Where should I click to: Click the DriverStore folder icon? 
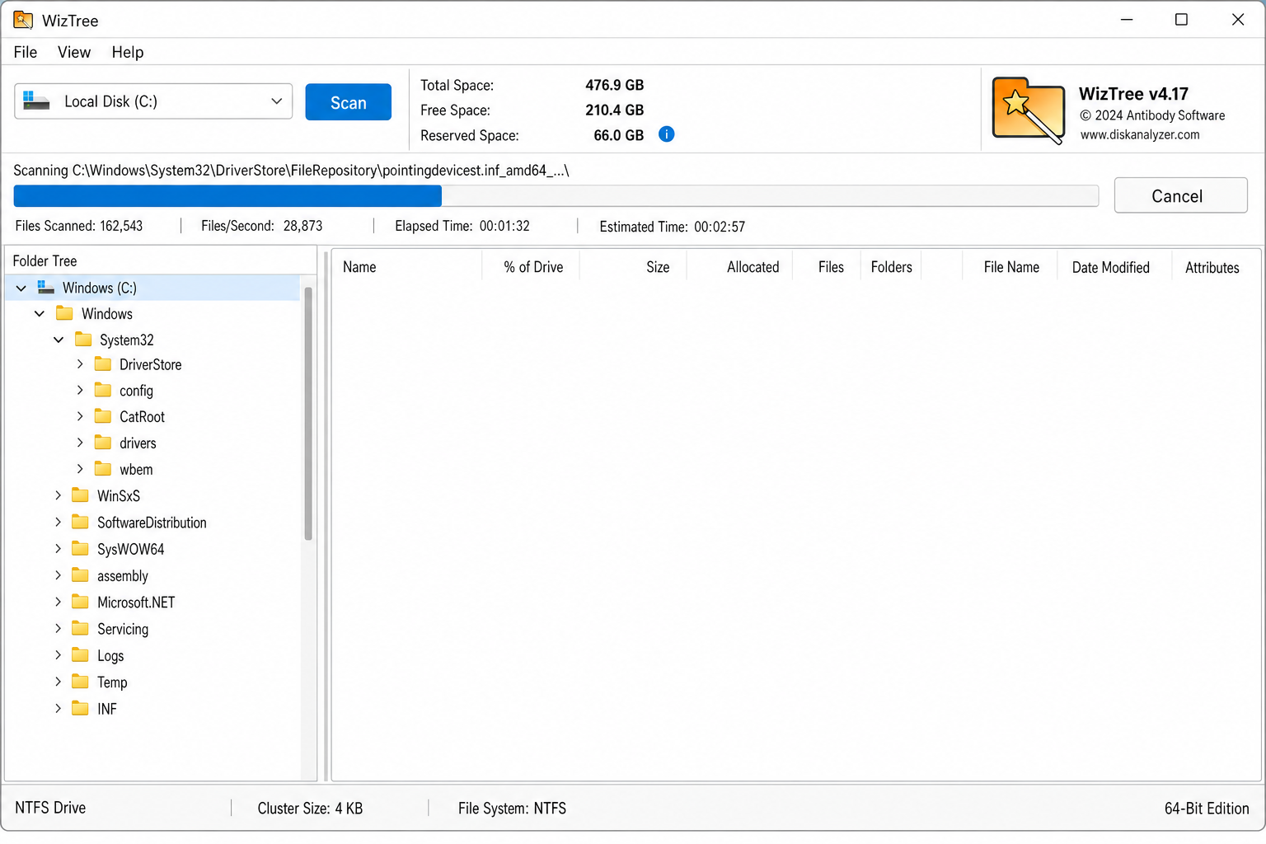(103, 364)
